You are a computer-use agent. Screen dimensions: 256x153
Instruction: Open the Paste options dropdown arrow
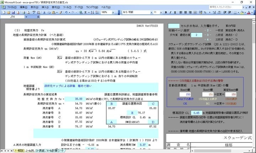point(57,12)
